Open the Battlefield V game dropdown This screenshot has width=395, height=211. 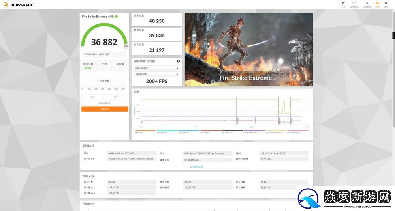156,68
